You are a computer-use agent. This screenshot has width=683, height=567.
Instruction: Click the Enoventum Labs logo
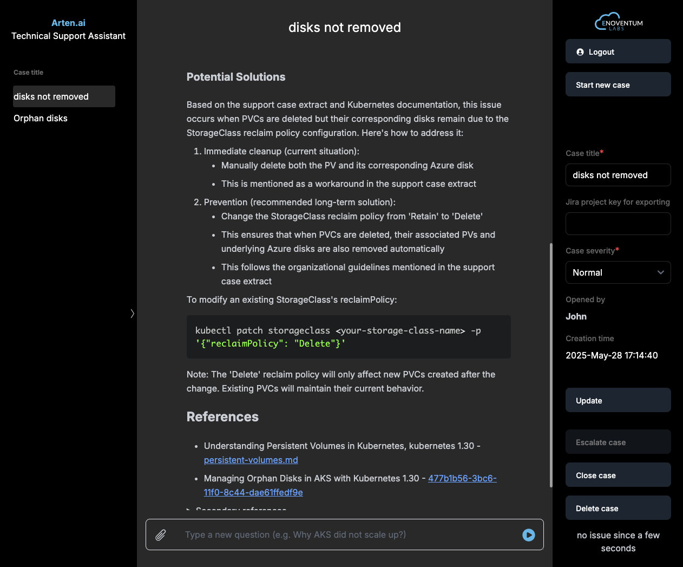(619, 22)
